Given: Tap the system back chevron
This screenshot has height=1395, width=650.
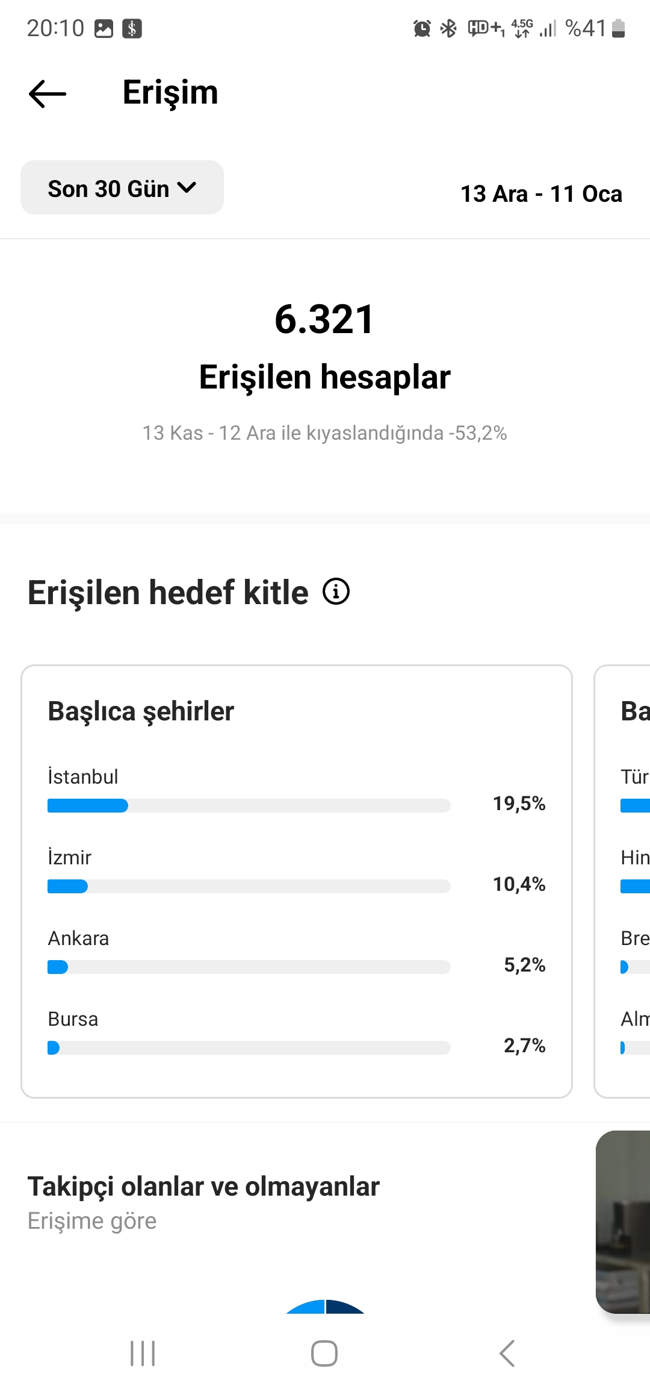Looking at the screenshot, I should coord(507,1353).
